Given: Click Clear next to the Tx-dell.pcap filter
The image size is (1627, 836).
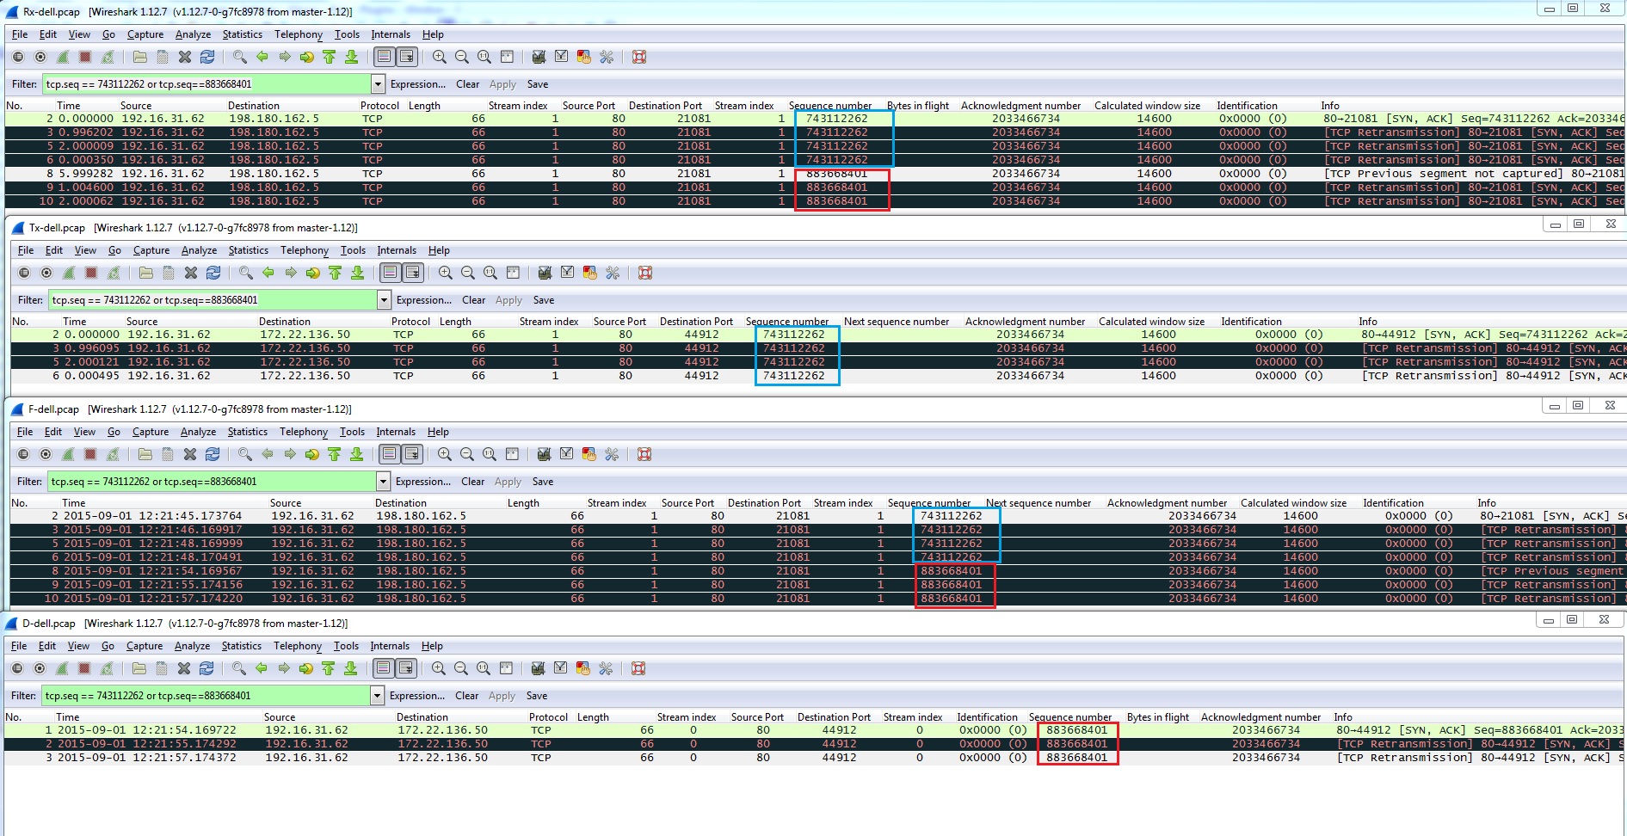Looking at the screenshot, I should (x=472, y=299).
